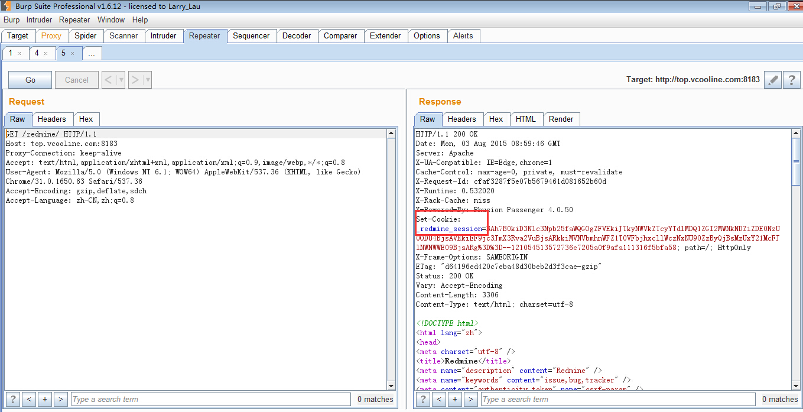Open the Window menu

(111, 20)
